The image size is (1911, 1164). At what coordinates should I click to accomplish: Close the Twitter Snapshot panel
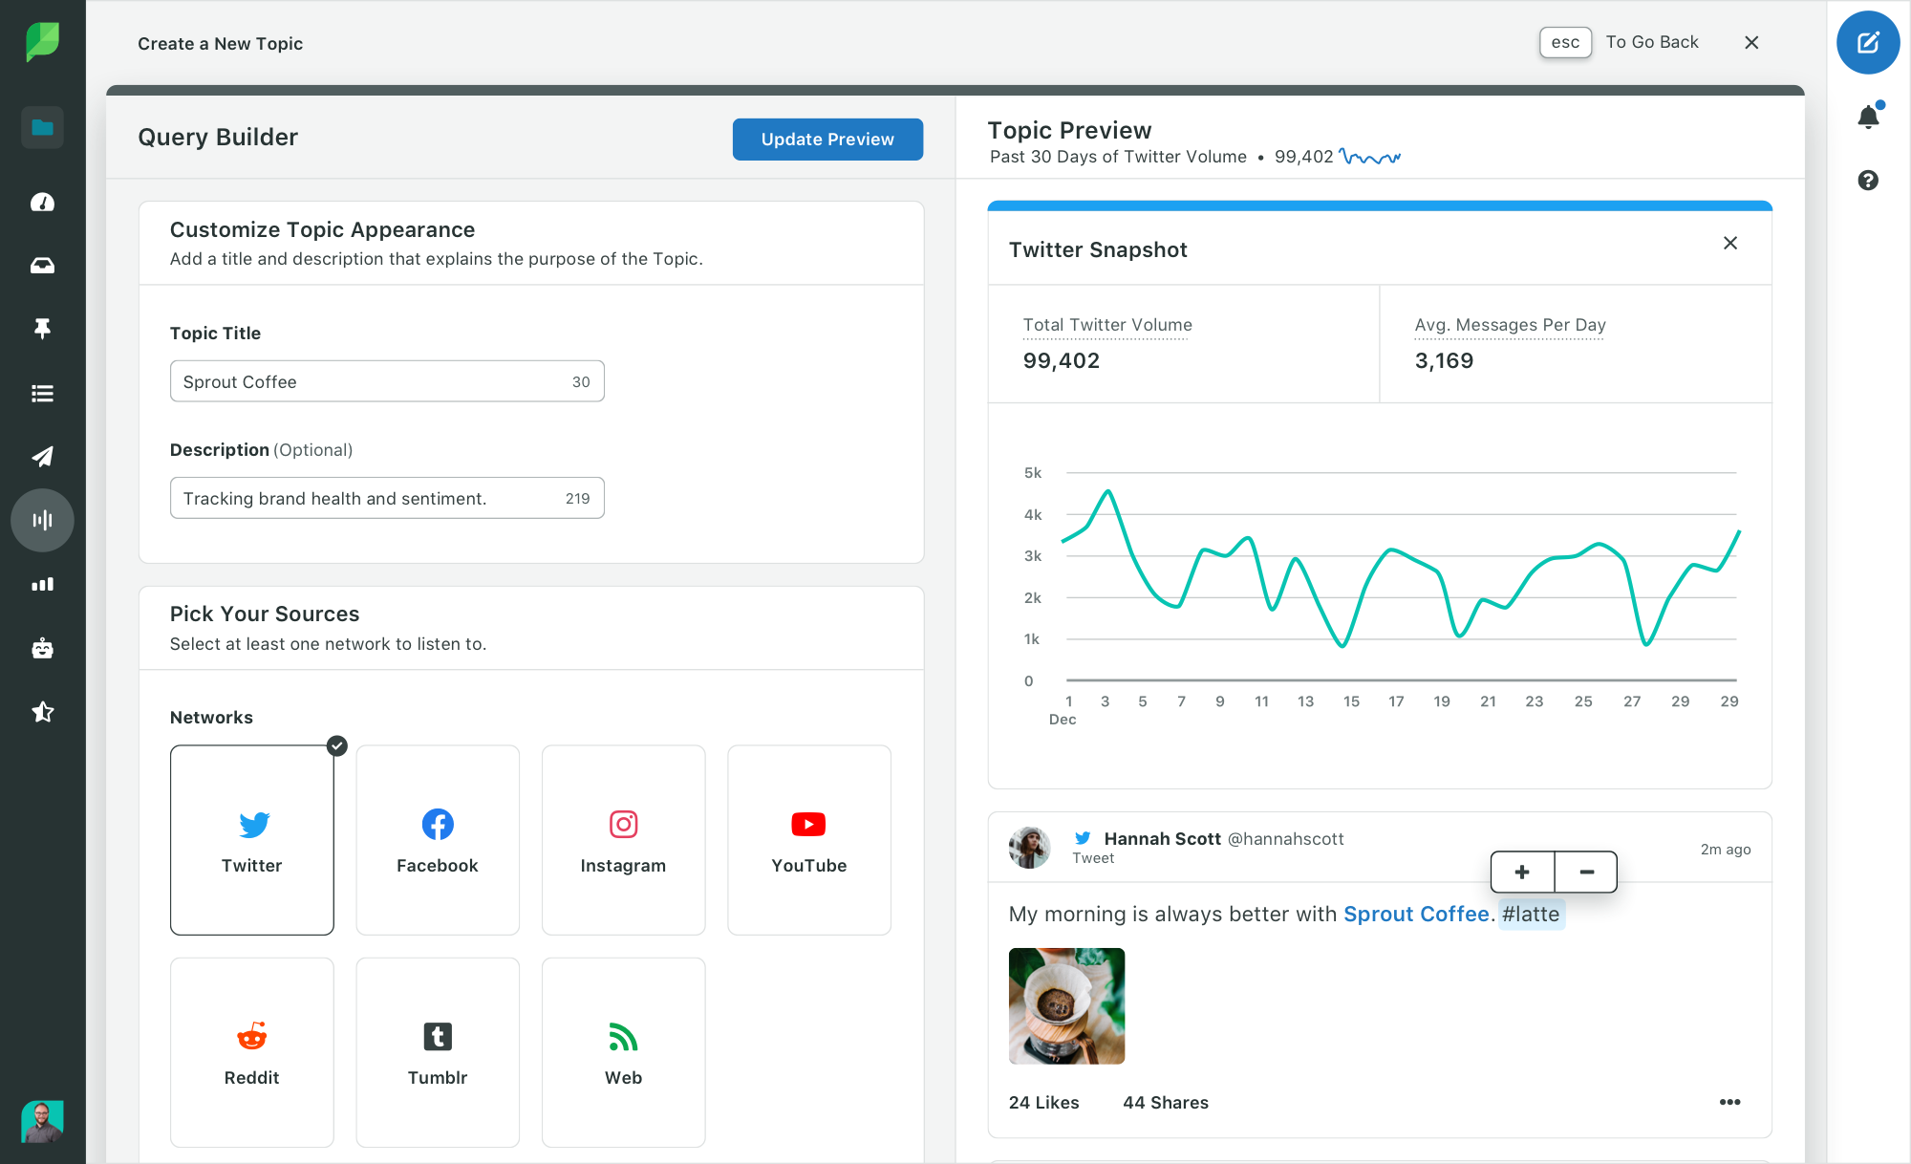point(1729,243)
